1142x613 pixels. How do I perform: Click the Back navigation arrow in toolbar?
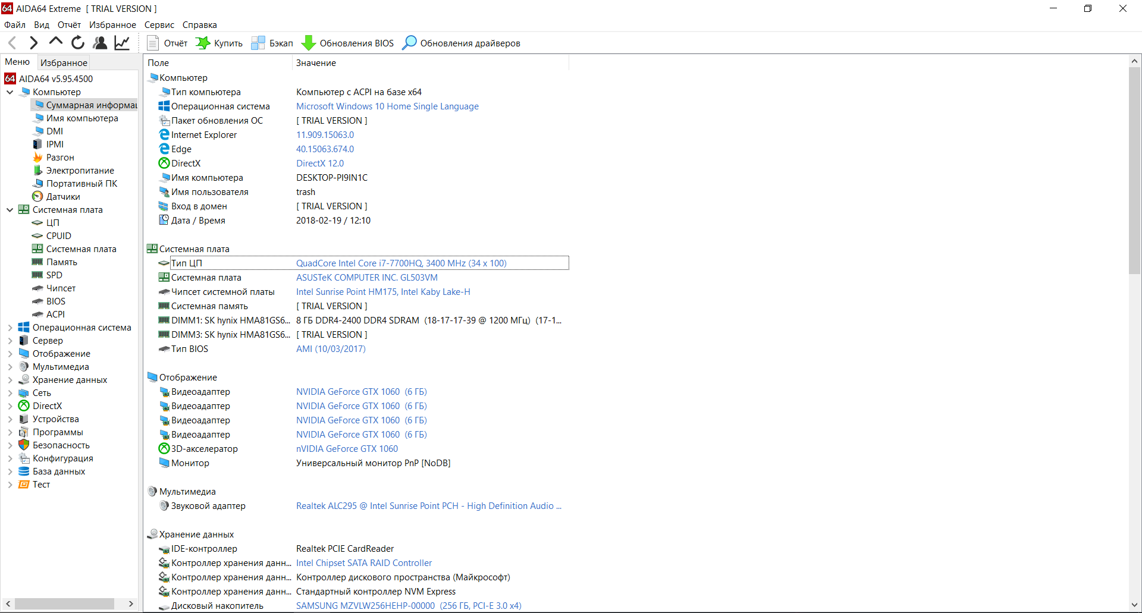click(x=12, y=43)
